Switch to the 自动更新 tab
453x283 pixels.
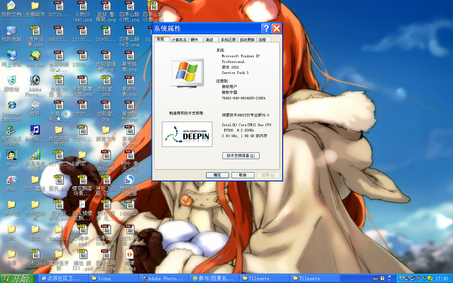247,40
